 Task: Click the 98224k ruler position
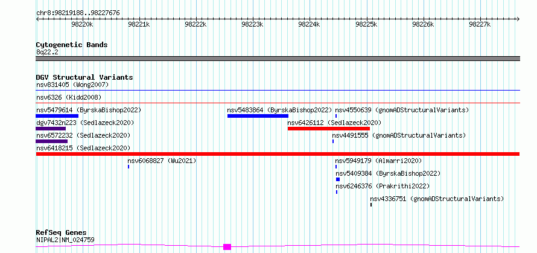tap(309, 24)
